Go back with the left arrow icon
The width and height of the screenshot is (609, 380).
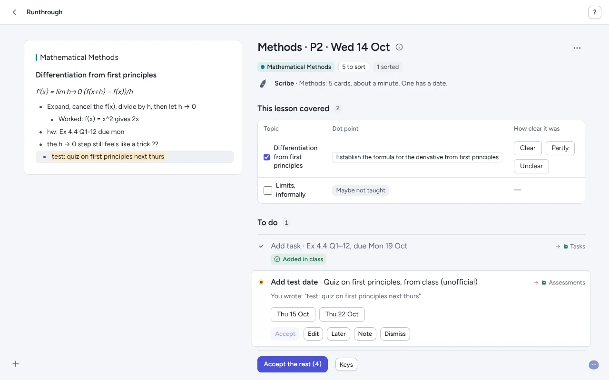[x=14, y=12]
